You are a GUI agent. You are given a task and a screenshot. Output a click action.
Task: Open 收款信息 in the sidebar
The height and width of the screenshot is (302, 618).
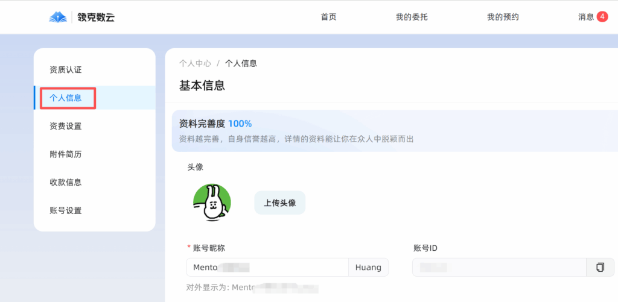click(x=65, y=182)
